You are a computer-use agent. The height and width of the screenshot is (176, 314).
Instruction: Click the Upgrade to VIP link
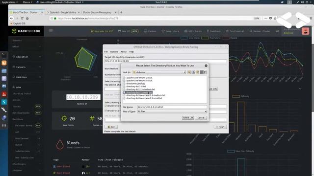tap(102, 31)
